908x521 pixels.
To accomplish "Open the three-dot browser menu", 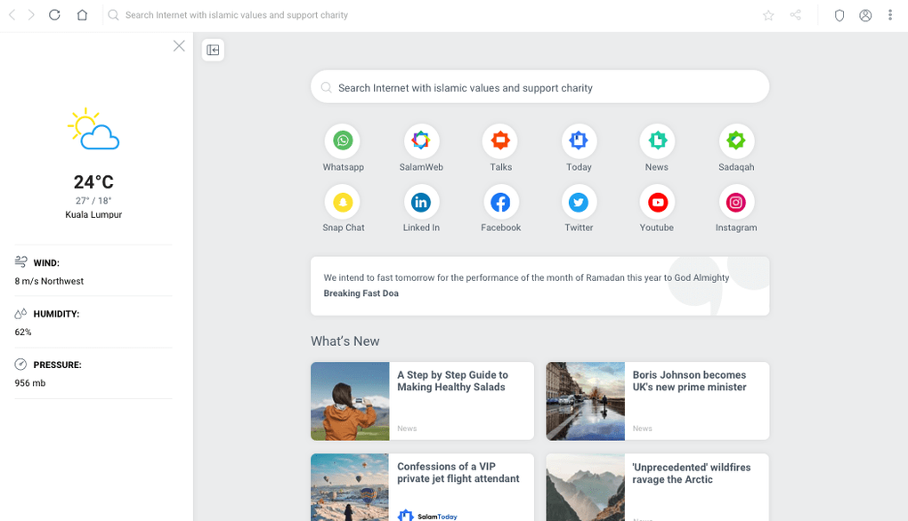I will click(890, 15).
